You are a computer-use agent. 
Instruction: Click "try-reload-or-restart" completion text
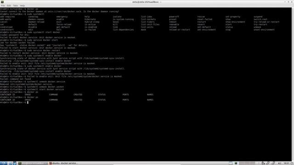266,22
